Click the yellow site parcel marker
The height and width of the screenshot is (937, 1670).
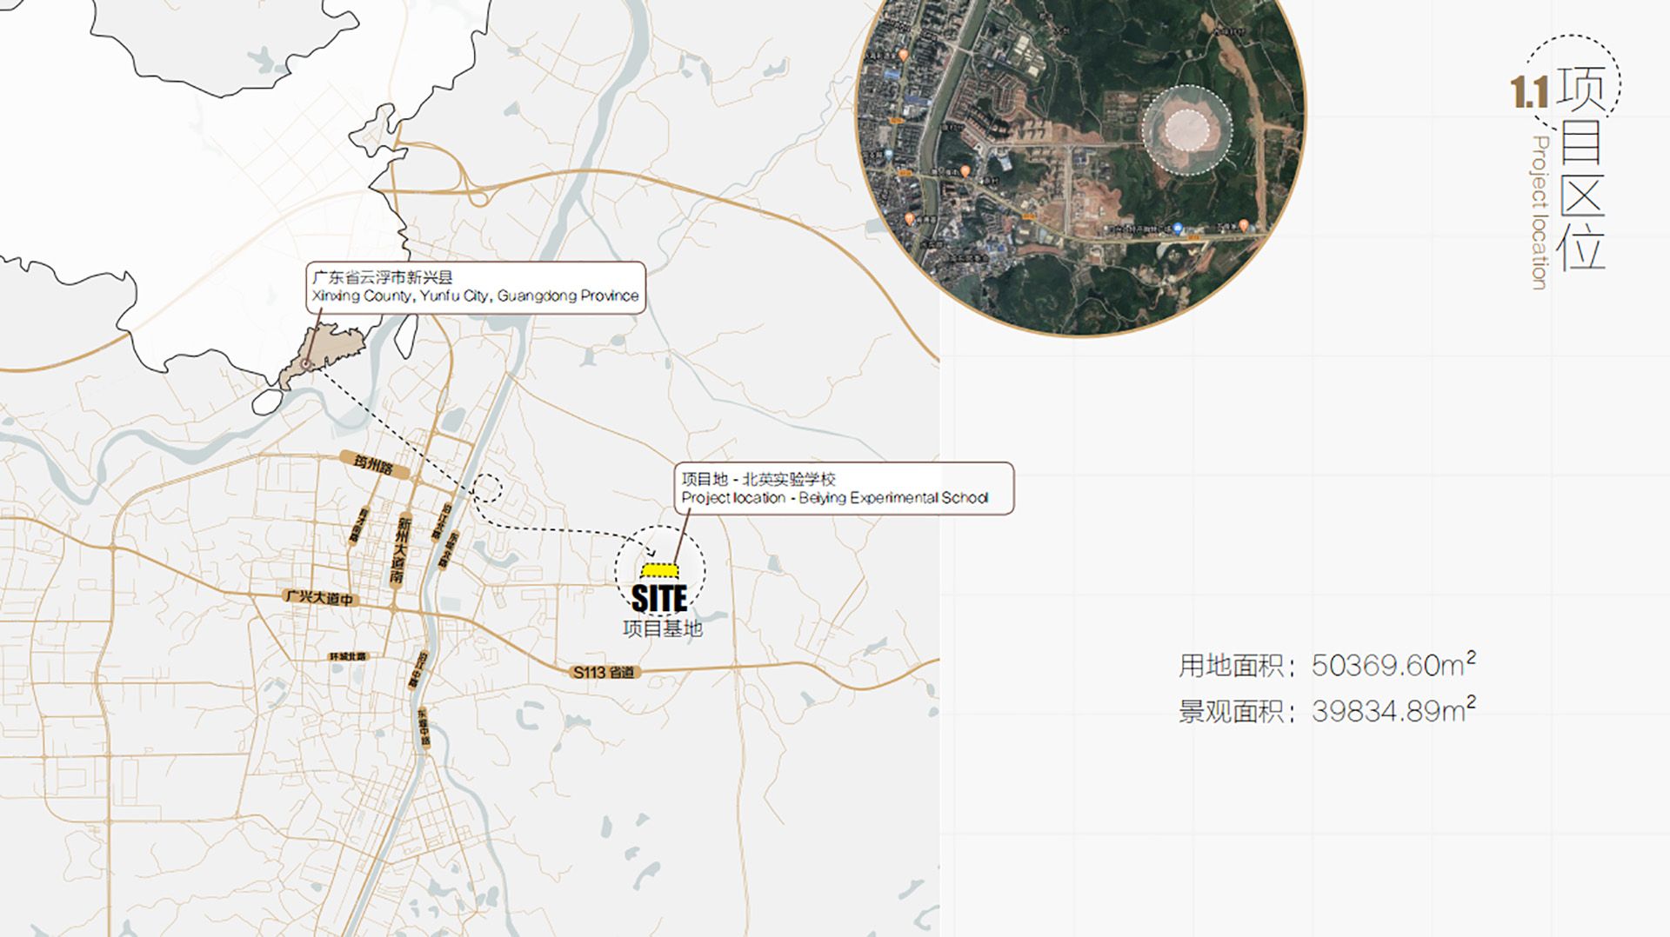659,570
